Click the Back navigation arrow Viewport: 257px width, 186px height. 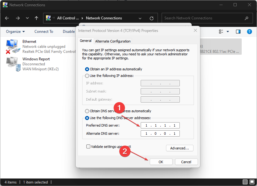7,18
